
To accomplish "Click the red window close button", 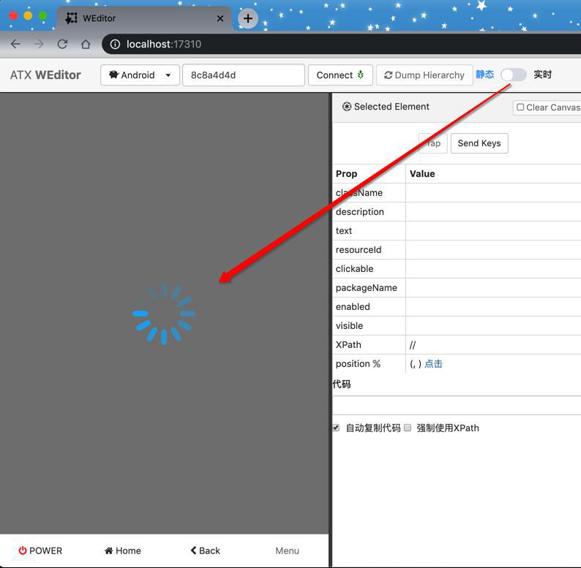I will pos(13,15).
